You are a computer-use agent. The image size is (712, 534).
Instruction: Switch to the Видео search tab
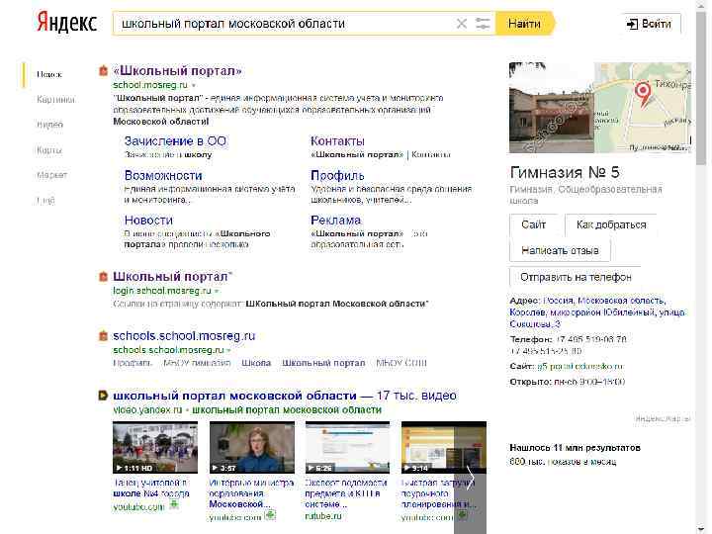coord(50,125)
